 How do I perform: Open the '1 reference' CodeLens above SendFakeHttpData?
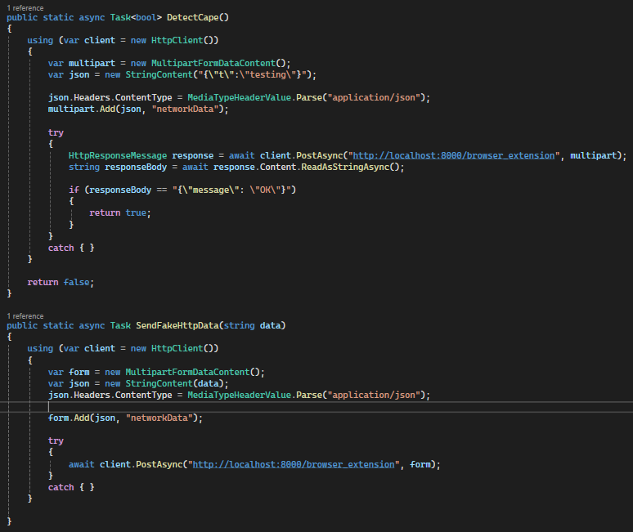coord(25,316)
